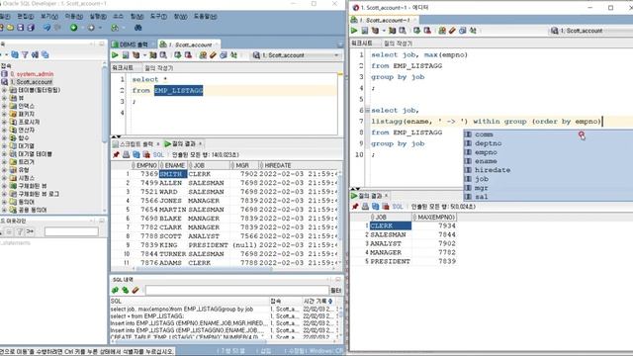Click print icon in left query result toolbar

(x=126, y=154)
